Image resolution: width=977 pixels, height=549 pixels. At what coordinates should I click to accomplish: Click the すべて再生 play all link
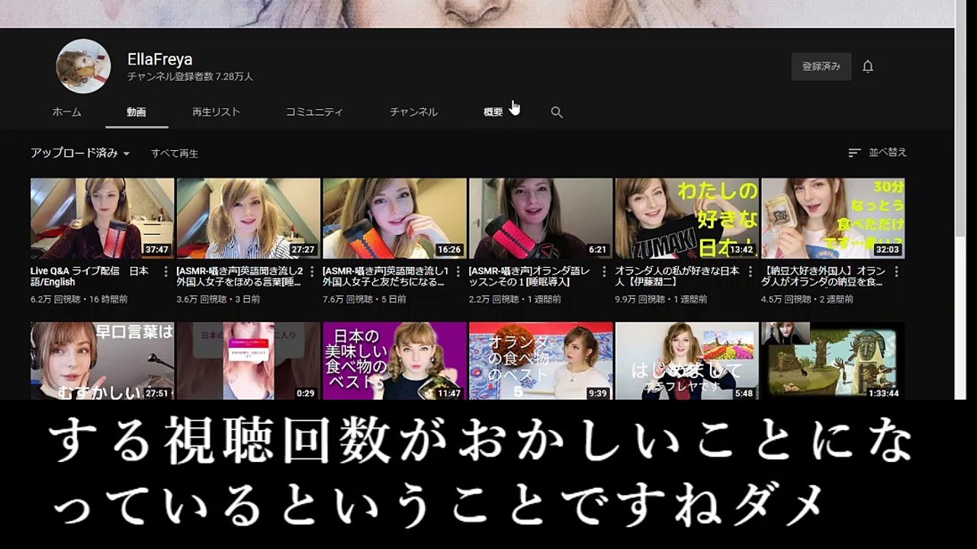click(175, 153)
